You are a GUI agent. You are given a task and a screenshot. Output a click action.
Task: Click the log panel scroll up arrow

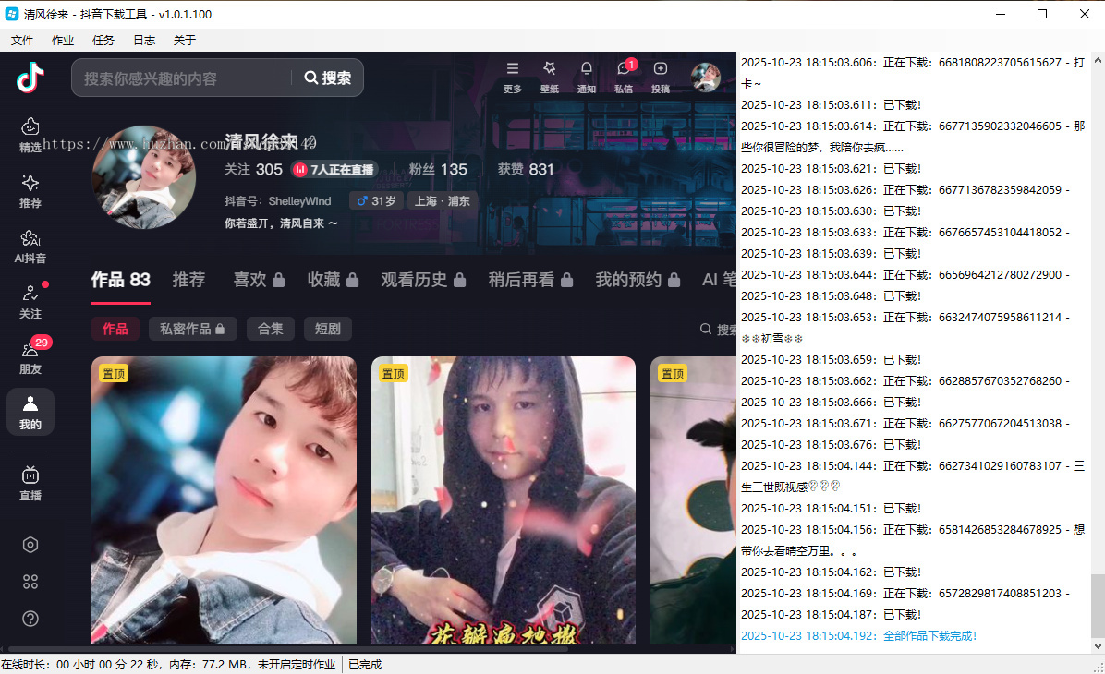click(x=1098, y=61)
